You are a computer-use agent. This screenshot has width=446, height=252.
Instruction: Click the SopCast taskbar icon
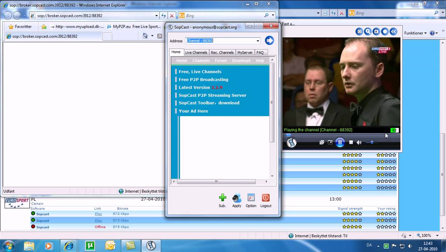[x=151, y=246]
